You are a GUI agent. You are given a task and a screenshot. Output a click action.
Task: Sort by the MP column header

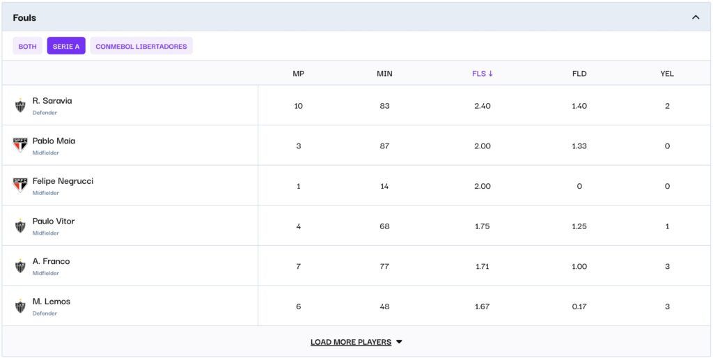(x=298, y=74)
